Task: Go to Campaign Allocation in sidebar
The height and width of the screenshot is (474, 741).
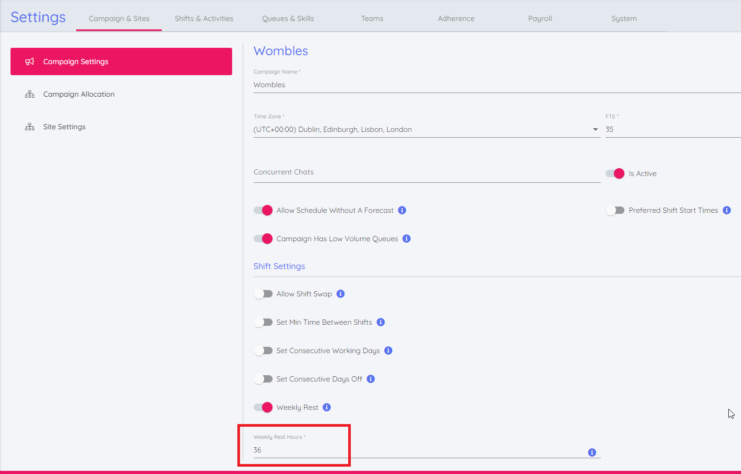Action: (x=79, y=94)
